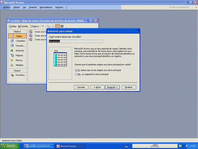Viewport: 198px width, 149px height.
Task: Open the ? help menu
Action: (67, 7)
